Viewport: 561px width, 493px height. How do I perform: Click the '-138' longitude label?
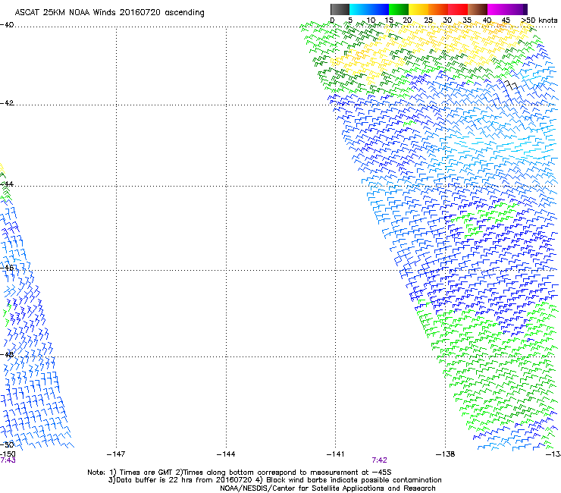coord(446,454)
